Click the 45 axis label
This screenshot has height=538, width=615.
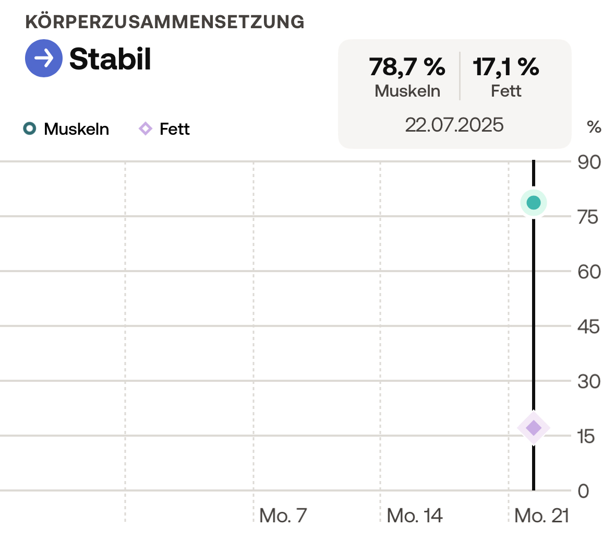[x=588, y=327]
